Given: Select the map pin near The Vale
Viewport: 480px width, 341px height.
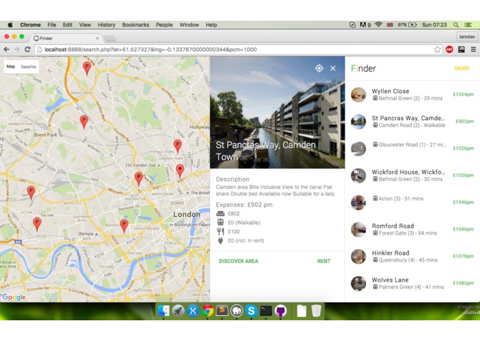Looking at the screenshot, I should click(x=37, y=224).
